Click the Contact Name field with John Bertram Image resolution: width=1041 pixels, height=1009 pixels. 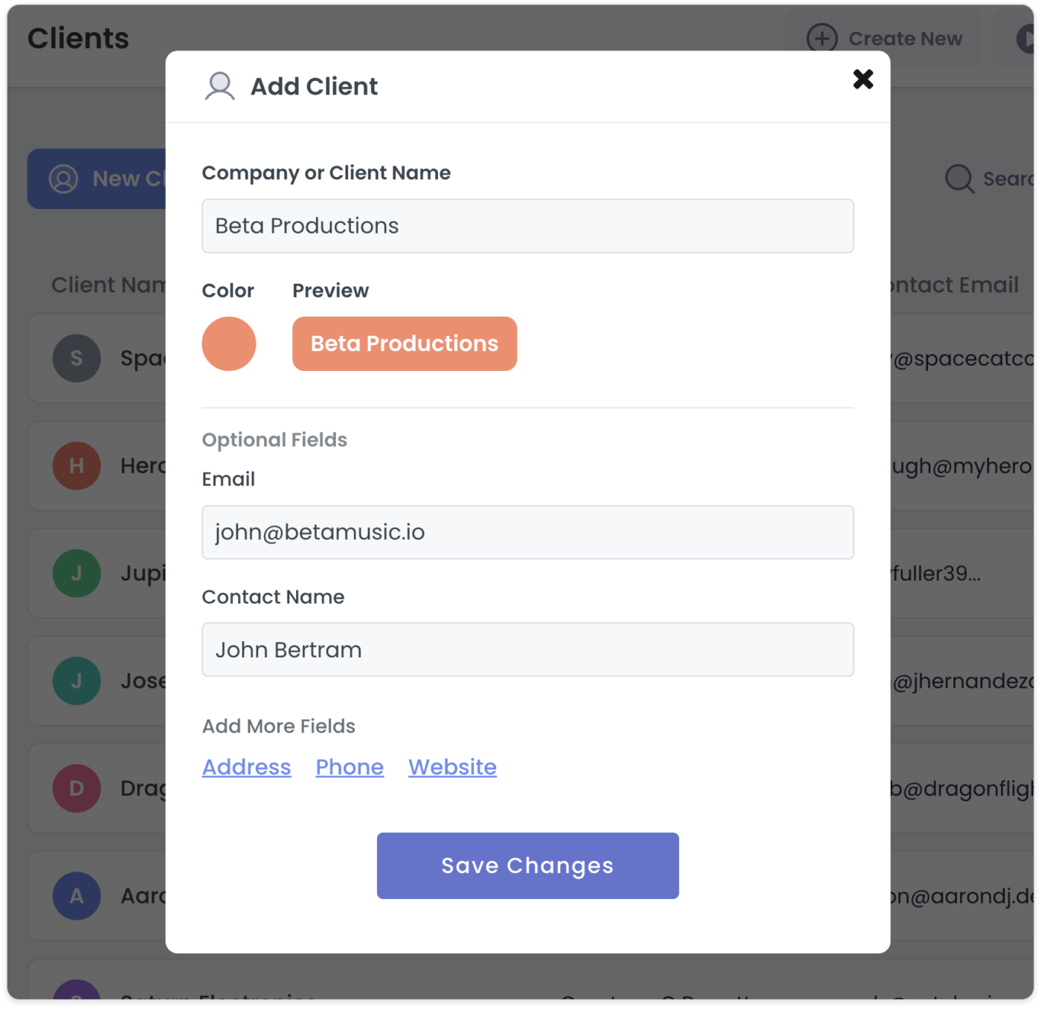pyautogui.click(x=527, y=649)
